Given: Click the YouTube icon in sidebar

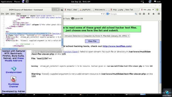Looking at the screenshot, I should pyautogui.click(x=13, y=79).
